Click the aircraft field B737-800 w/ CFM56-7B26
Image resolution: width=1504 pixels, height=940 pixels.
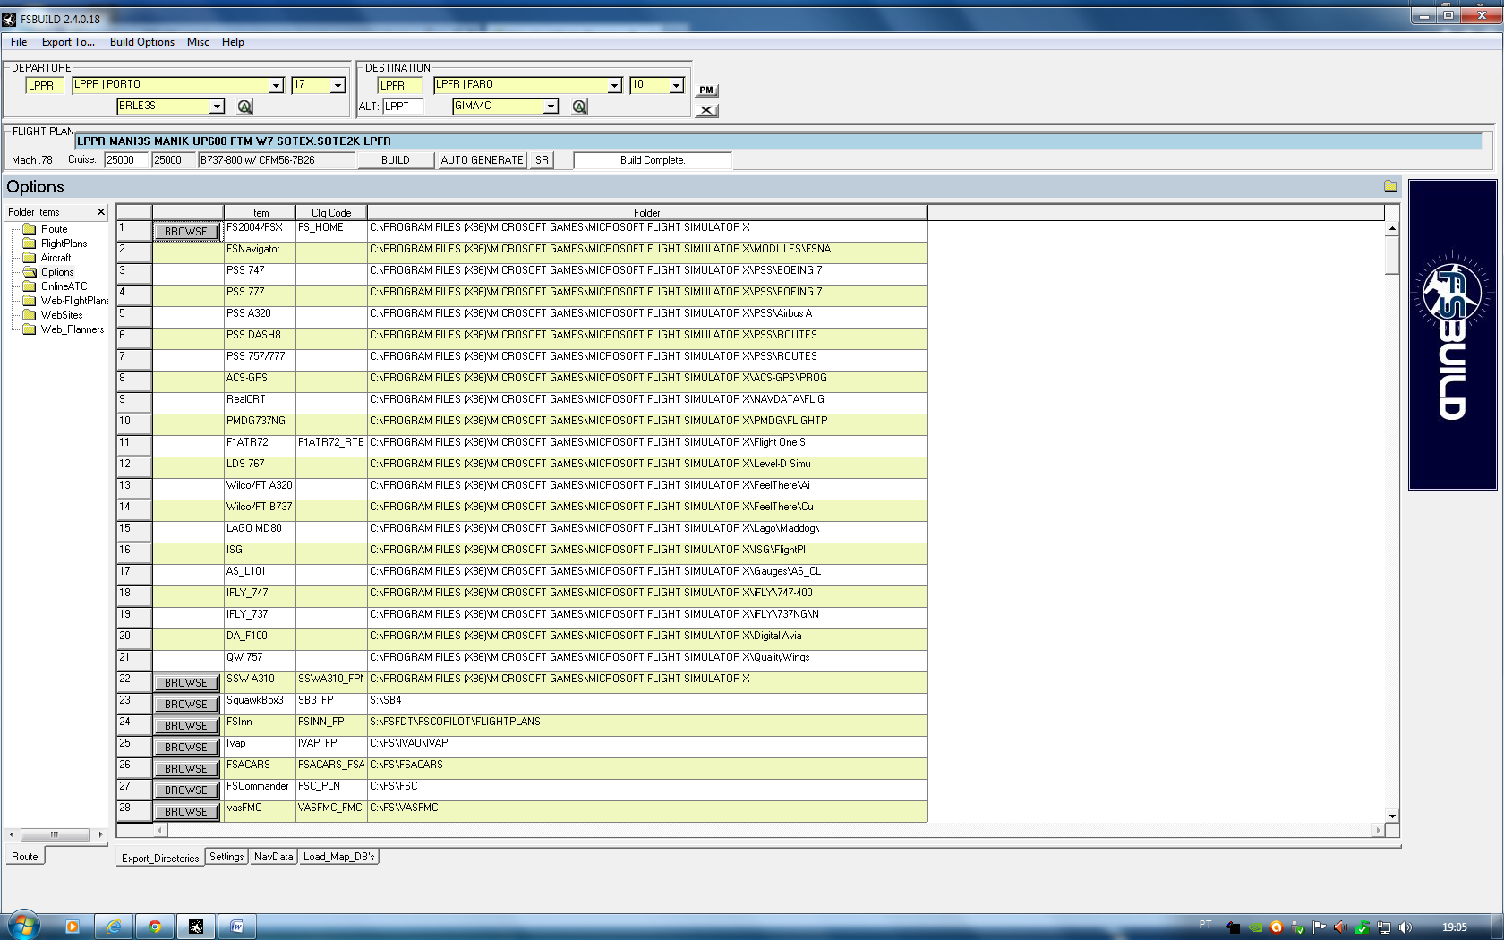click(x=276, y=160)
